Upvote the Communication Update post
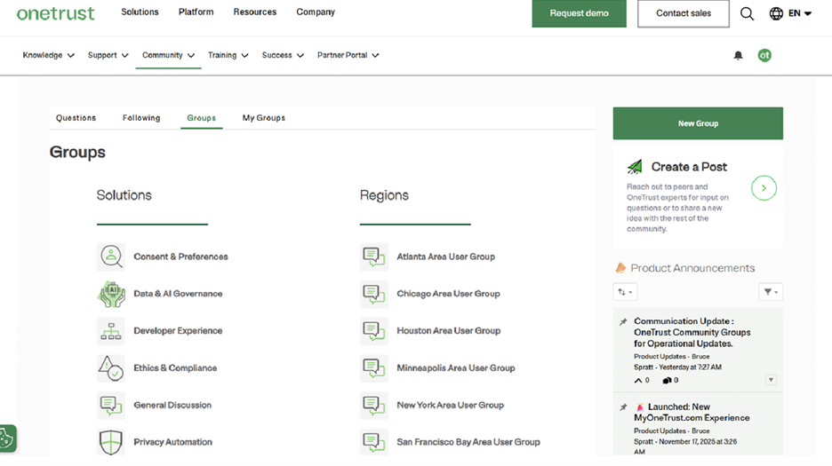 coord(638,380)
